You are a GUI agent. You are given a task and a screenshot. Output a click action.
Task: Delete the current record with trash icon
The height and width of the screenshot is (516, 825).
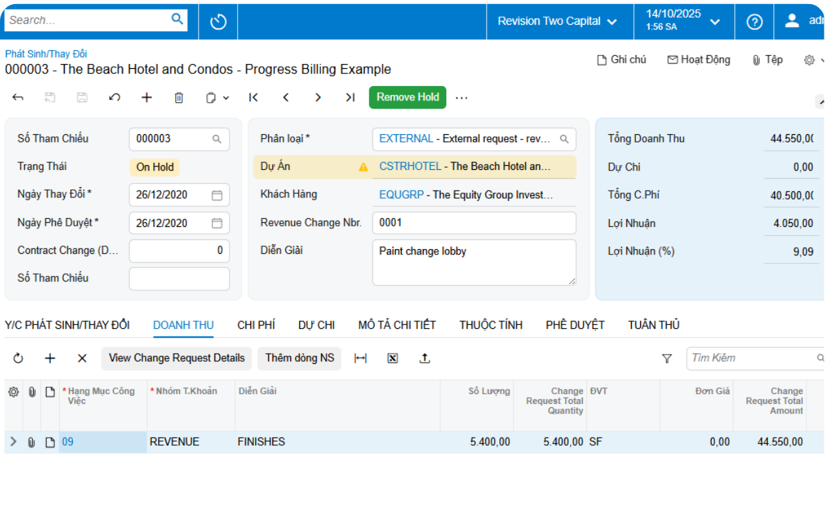(179, 97)
